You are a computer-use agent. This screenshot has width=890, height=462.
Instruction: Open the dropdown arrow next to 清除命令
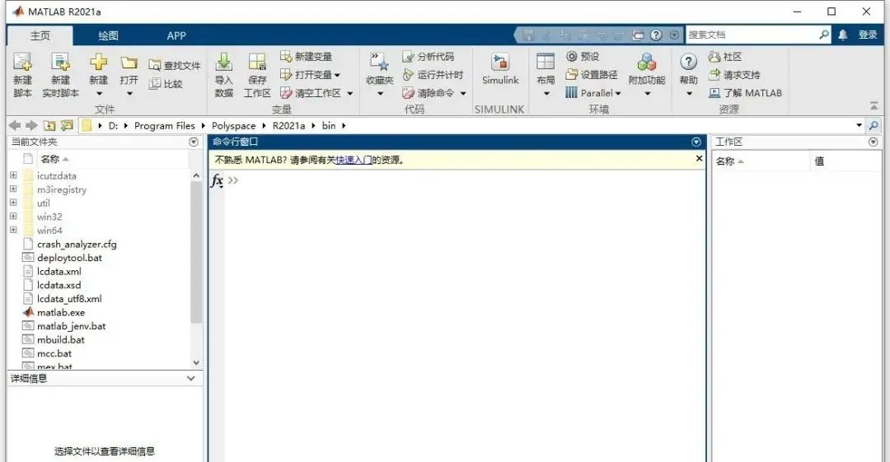tap(463, 93)
